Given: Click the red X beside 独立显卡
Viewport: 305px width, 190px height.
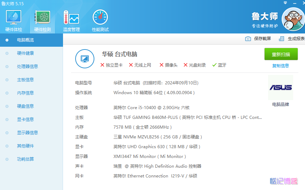Looking at the screenshot, I should [102, 65].
